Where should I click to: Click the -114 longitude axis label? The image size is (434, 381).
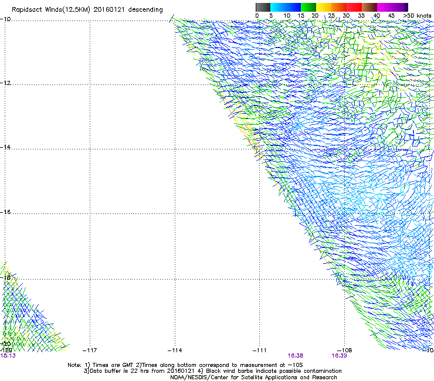coord(175,351)
